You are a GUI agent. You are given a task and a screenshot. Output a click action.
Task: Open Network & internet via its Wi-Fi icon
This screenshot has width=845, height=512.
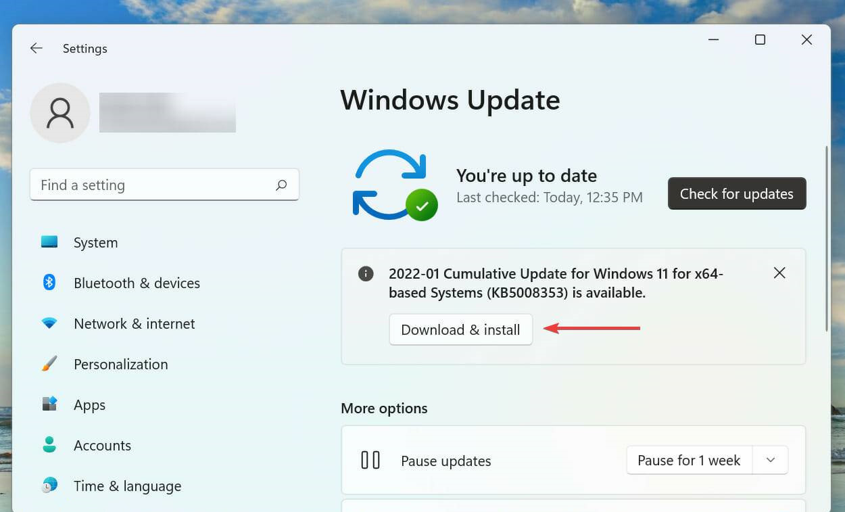coord(49,323)
